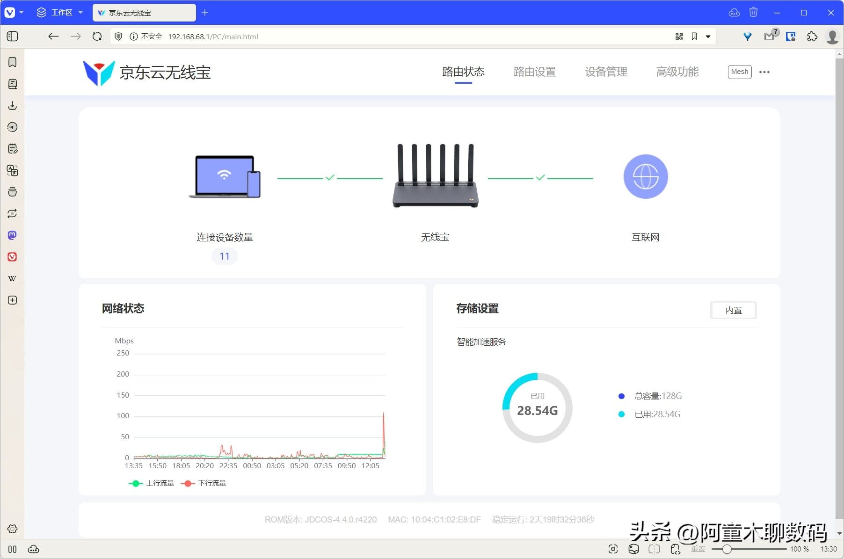Viewport: 844px width, 559px height.
Task: Expand the 工作区 workspaces dropdown
Action: coord(60,13)
